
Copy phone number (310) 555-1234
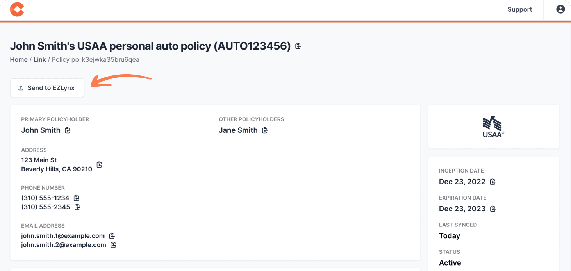pyautogui.click(x=77, y=198)
